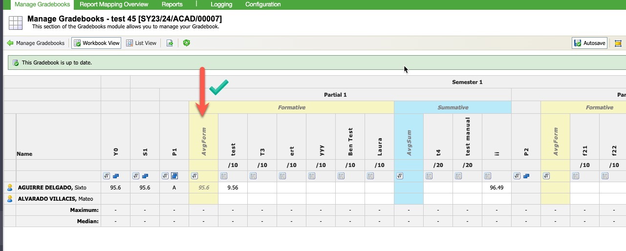Click the student icon beside AGUIRRE DELGADO
Viewport: 626px width, 251px height.
[10, 188]
